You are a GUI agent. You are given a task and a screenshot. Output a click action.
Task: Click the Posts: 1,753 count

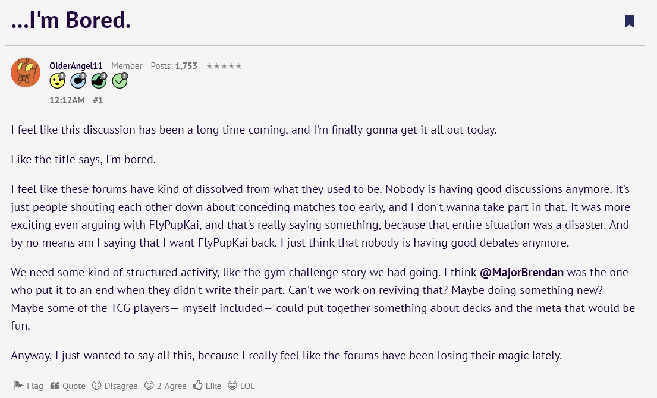tap(174, 66)
